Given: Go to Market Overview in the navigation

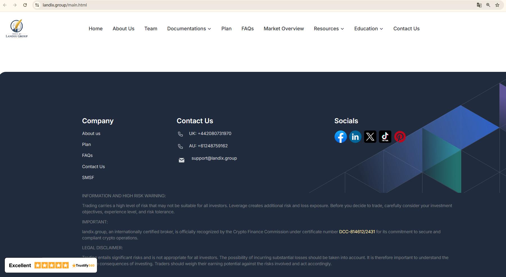Looking at the screenshot, I should pos(284,29).
